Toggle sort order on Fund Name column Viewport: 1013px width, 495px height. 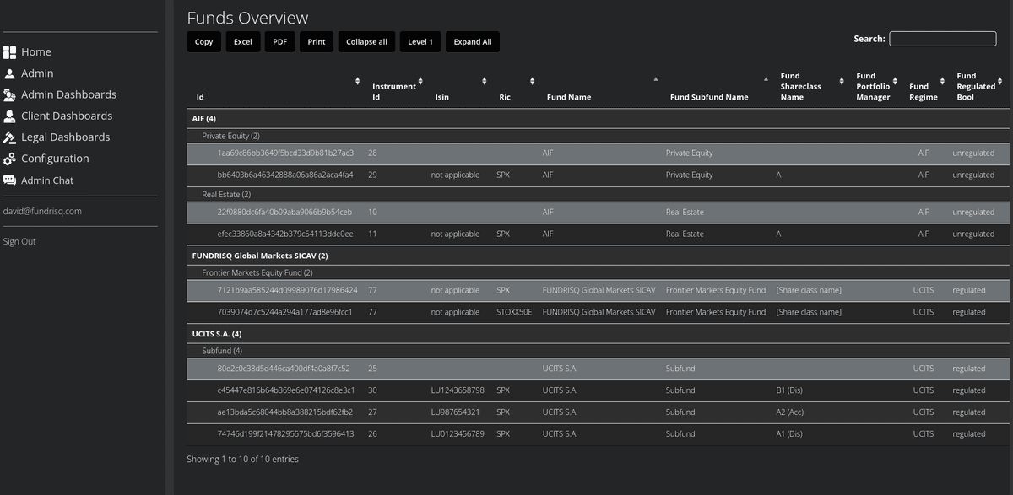[x=656, y=80]
